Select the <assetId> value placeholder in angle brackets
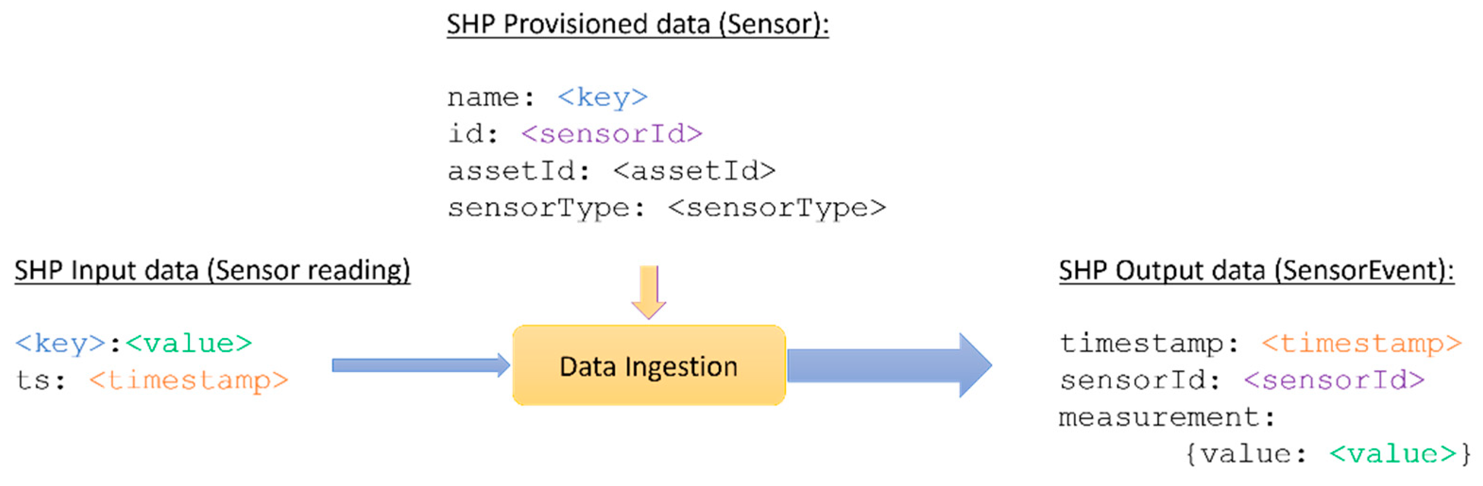 coord(694,171)
